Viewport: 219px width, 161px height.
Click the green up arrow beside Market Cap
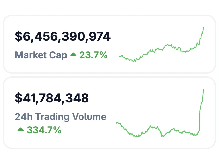click(x=73, y=55)
